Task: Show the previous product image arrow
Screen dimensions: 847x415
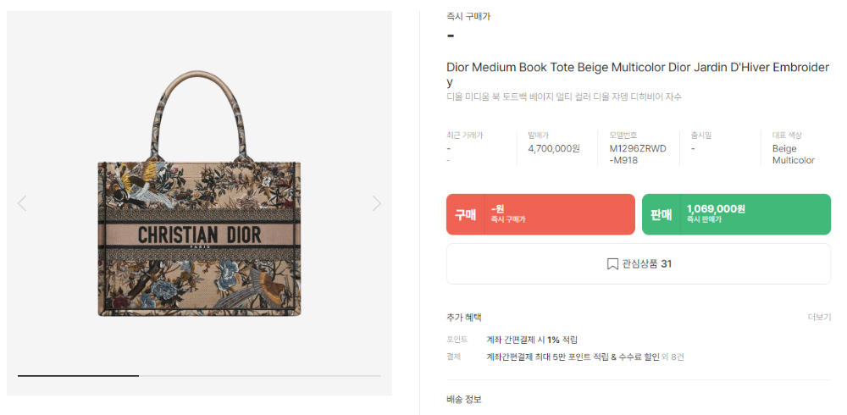Action: [22, 203]
